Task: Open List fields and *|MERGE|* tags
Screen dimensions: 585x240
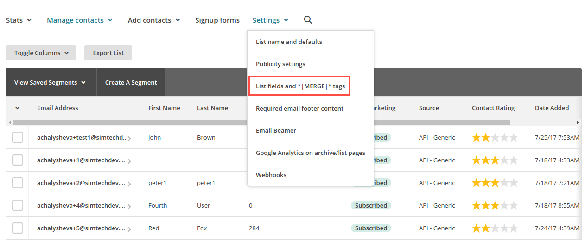Action: click(300, 86)
